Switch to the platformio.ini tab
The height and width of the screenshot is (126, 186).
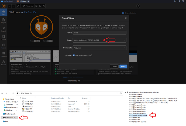pos(7,1)
